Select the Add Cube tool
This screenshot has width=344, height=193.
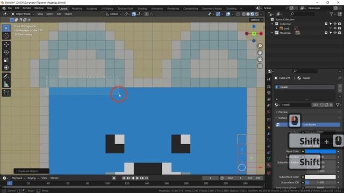(x=6, y=93)
